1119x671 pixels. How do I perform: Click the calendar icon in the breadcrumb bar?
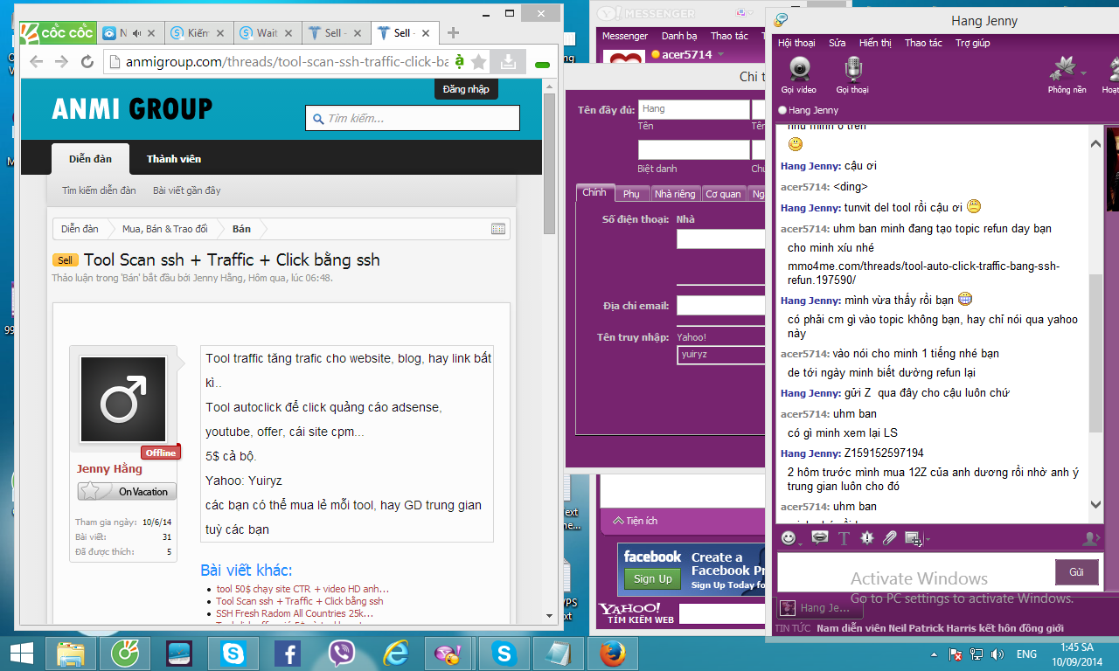tap(498, 229)
